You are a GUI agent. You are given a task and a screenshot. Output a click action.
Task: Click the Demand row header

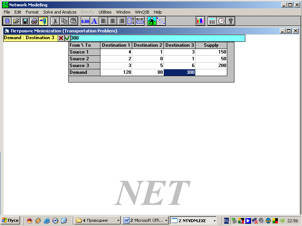pos(84,72)
